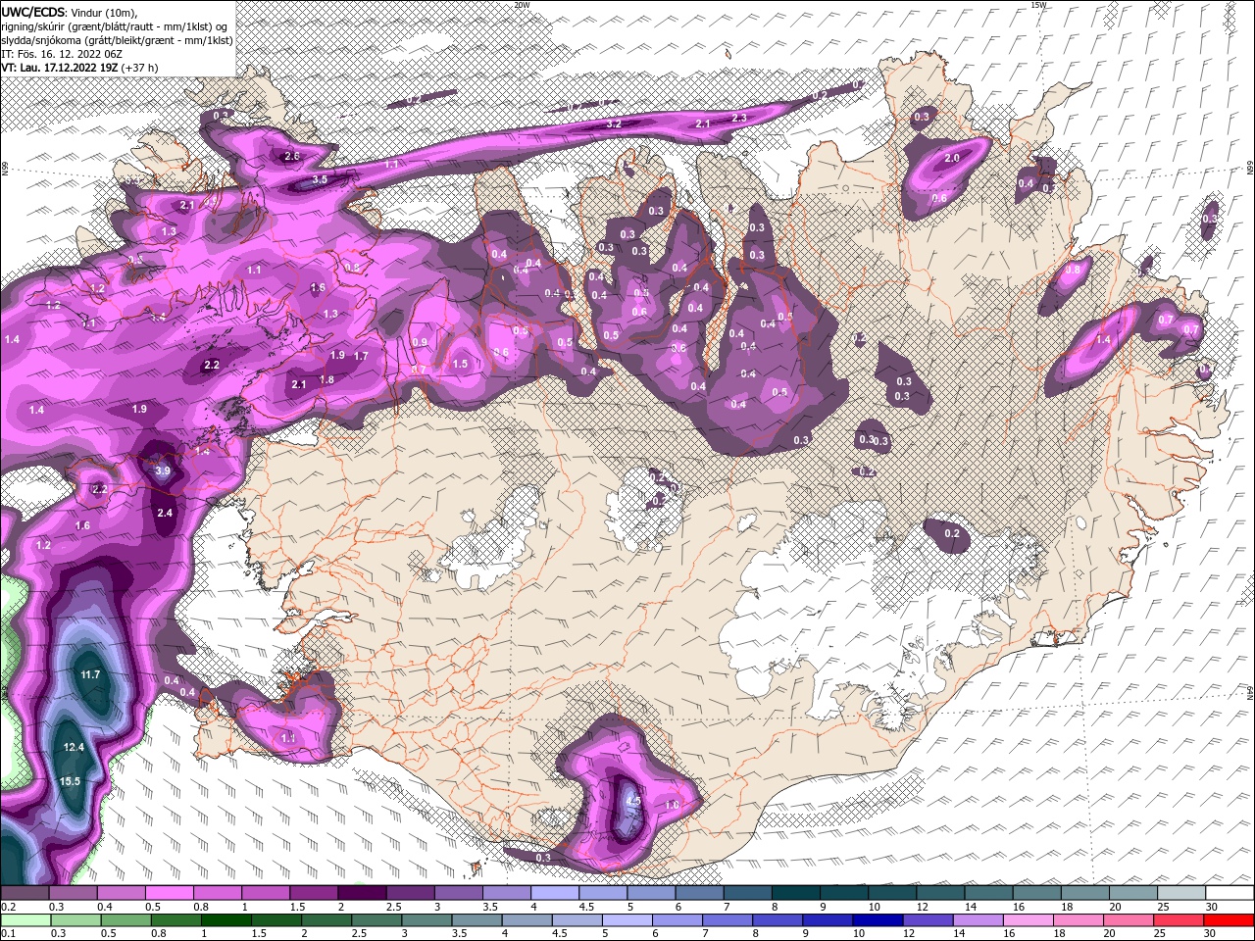Click the 'UWC/ECDS: Vindur (10m)' title text
1255x941 pixels.
[70, 12]
